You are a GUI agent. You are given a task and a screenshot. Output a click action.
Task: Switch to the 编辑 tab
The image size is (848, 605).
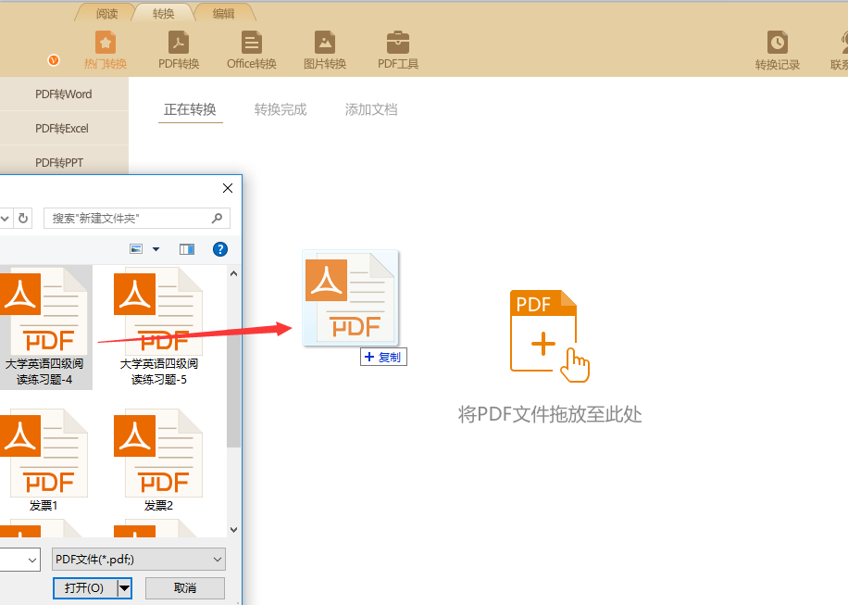223,14
